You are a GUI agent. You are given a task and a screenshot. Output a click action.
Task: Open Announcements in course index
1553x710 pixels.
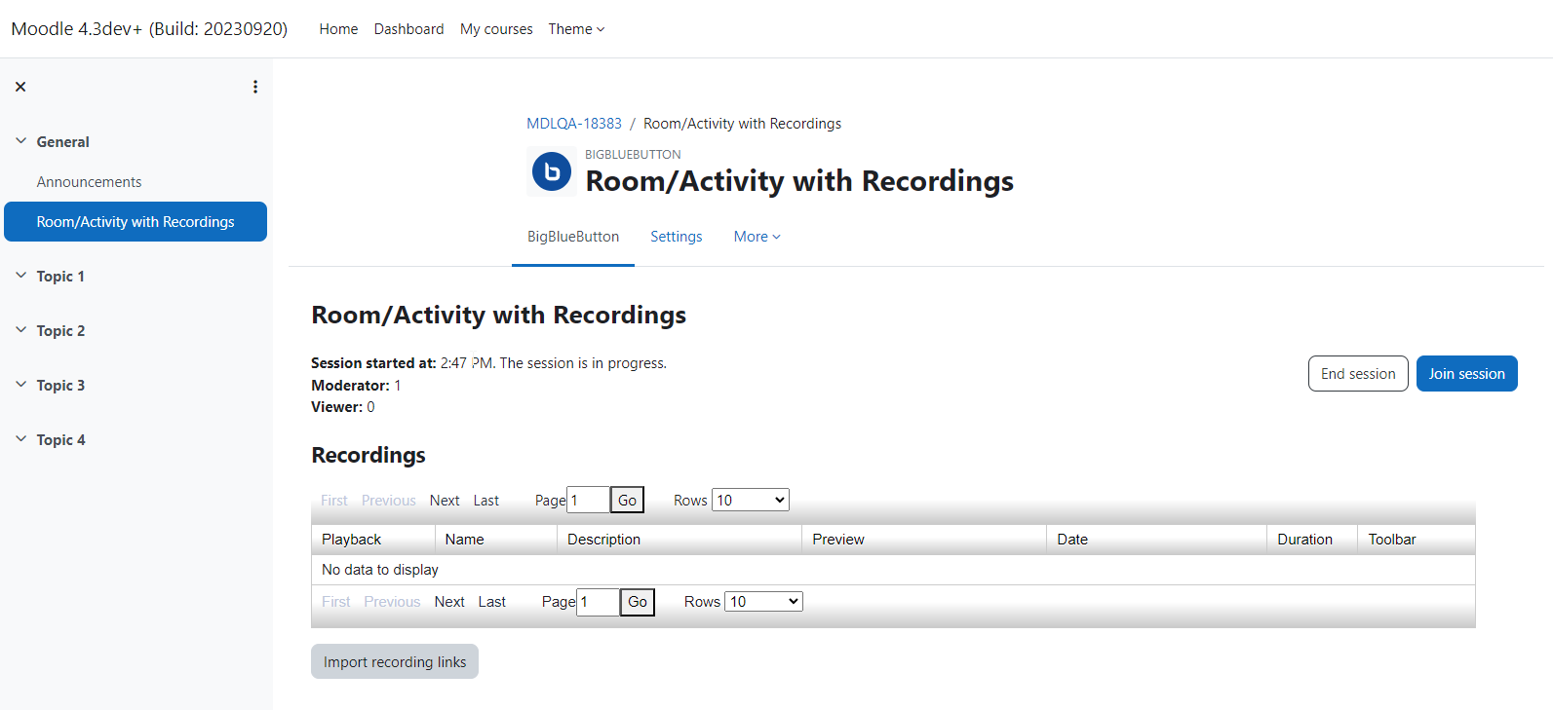click(90, 182)
